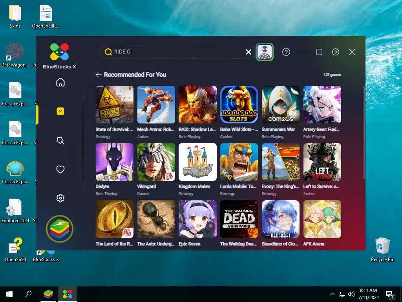Select the DataWagon shortcut on desktop

(15, 55)
